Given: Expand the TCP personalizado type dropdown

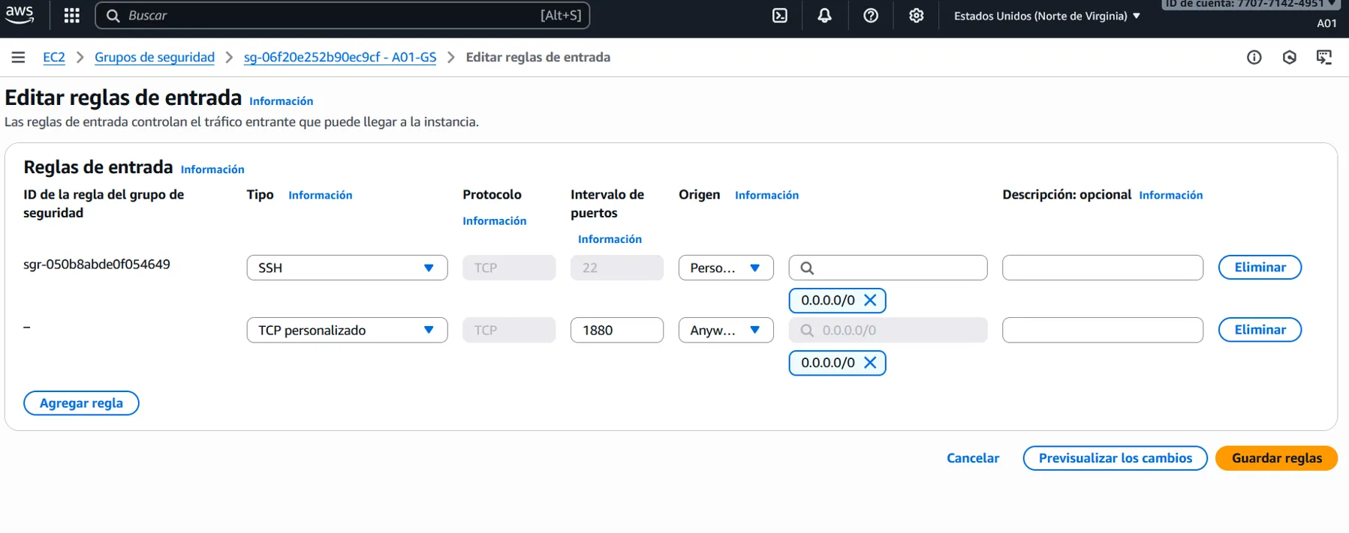Looking at the screenshot, I should [347, 331].
